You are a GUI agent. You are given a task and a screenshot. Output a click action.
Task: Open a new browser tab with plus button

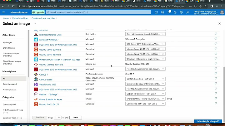click(209, 1)
